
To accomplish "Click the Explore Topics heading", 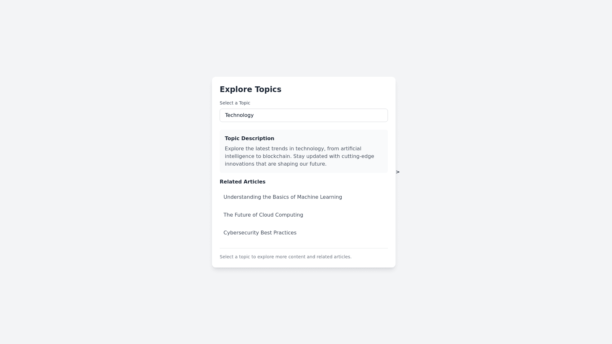I will pos(250,90).
